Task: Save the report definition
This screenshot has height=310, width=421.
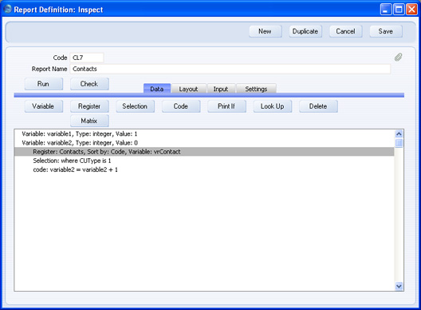Action: [x=386, y=31]
